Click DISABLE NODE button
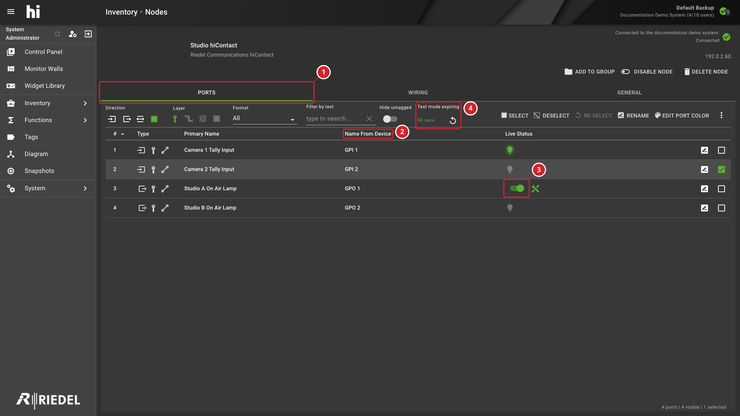This screenshot has width=740, height=416. pos(647,72)
